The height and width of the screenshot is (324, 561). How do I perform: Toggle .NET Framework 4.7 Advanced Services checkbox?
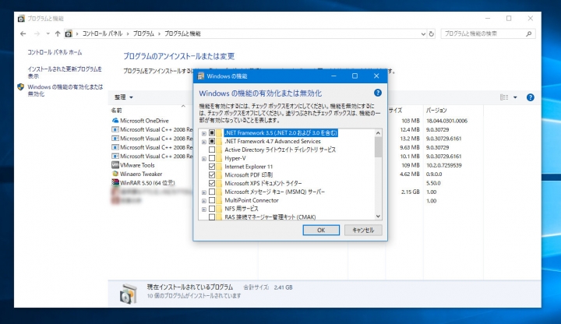[212, 141]
